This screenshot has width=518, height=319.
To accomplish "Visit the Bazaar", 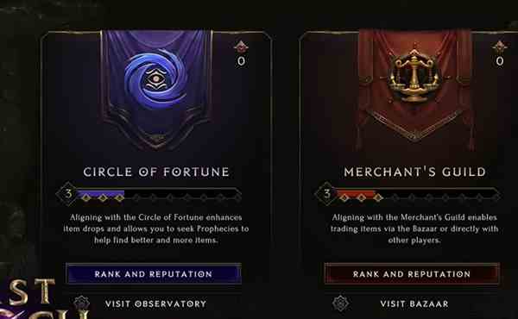I will point(414,303).
